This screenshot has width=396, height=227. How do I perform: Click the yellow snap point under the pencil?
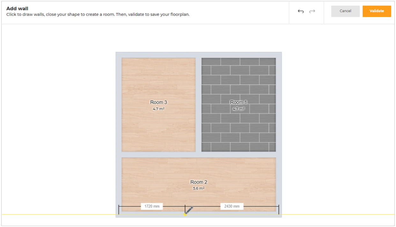tap(185, 215)
